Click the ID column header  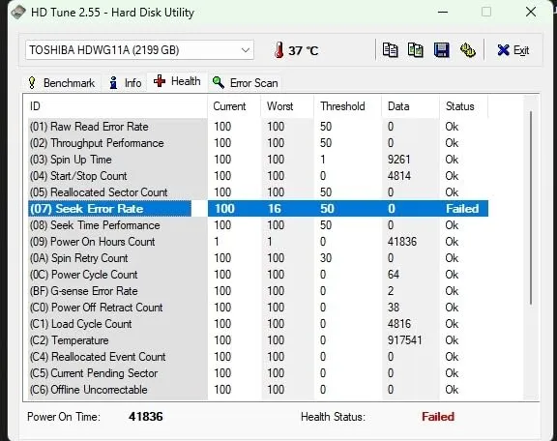[117, 106]
